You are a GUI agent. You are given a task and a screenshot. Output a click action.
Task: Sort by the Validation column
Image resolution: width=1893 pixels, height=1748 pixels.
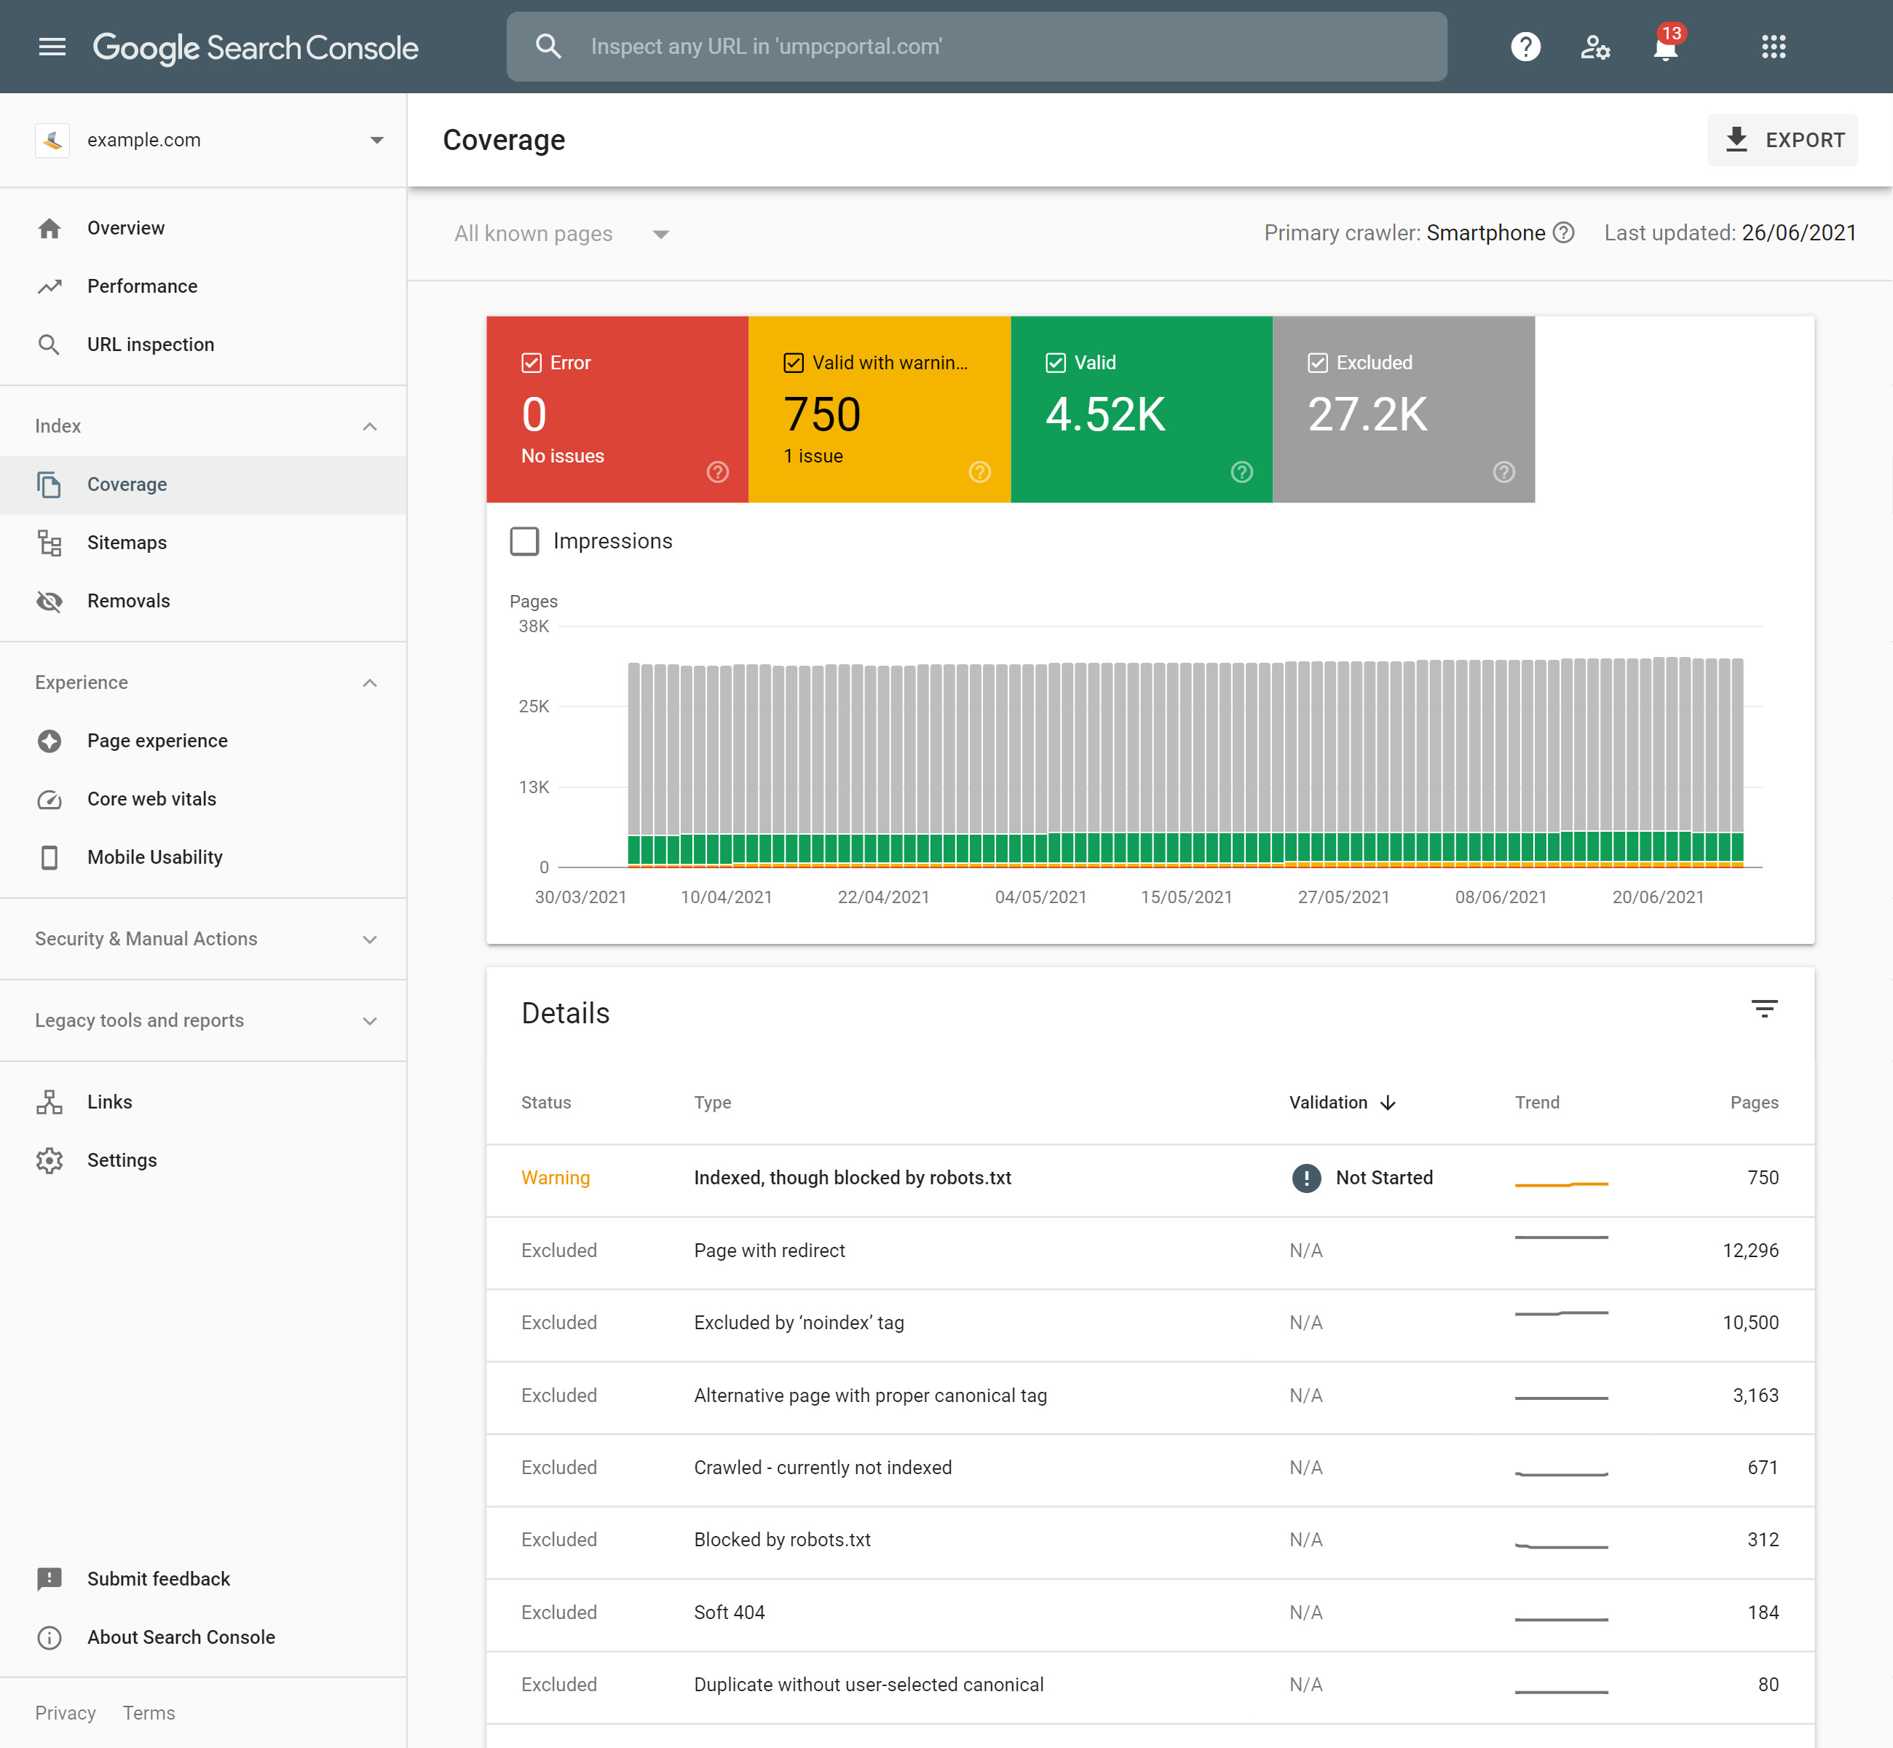coord(1342,1103)
